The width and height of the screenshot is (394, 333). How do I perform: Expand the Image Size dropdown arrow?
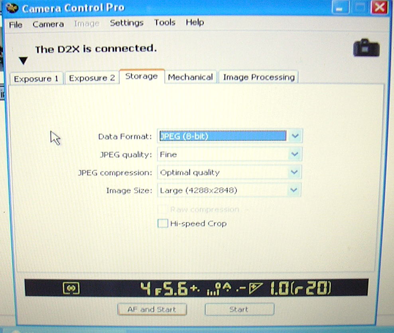tap(294, 190)
